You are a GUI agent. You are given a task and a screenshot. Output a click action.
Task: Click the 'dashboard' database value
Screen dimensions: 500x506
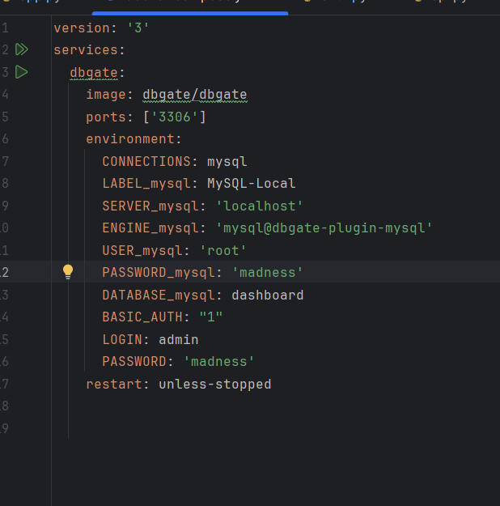coord(267,295)
